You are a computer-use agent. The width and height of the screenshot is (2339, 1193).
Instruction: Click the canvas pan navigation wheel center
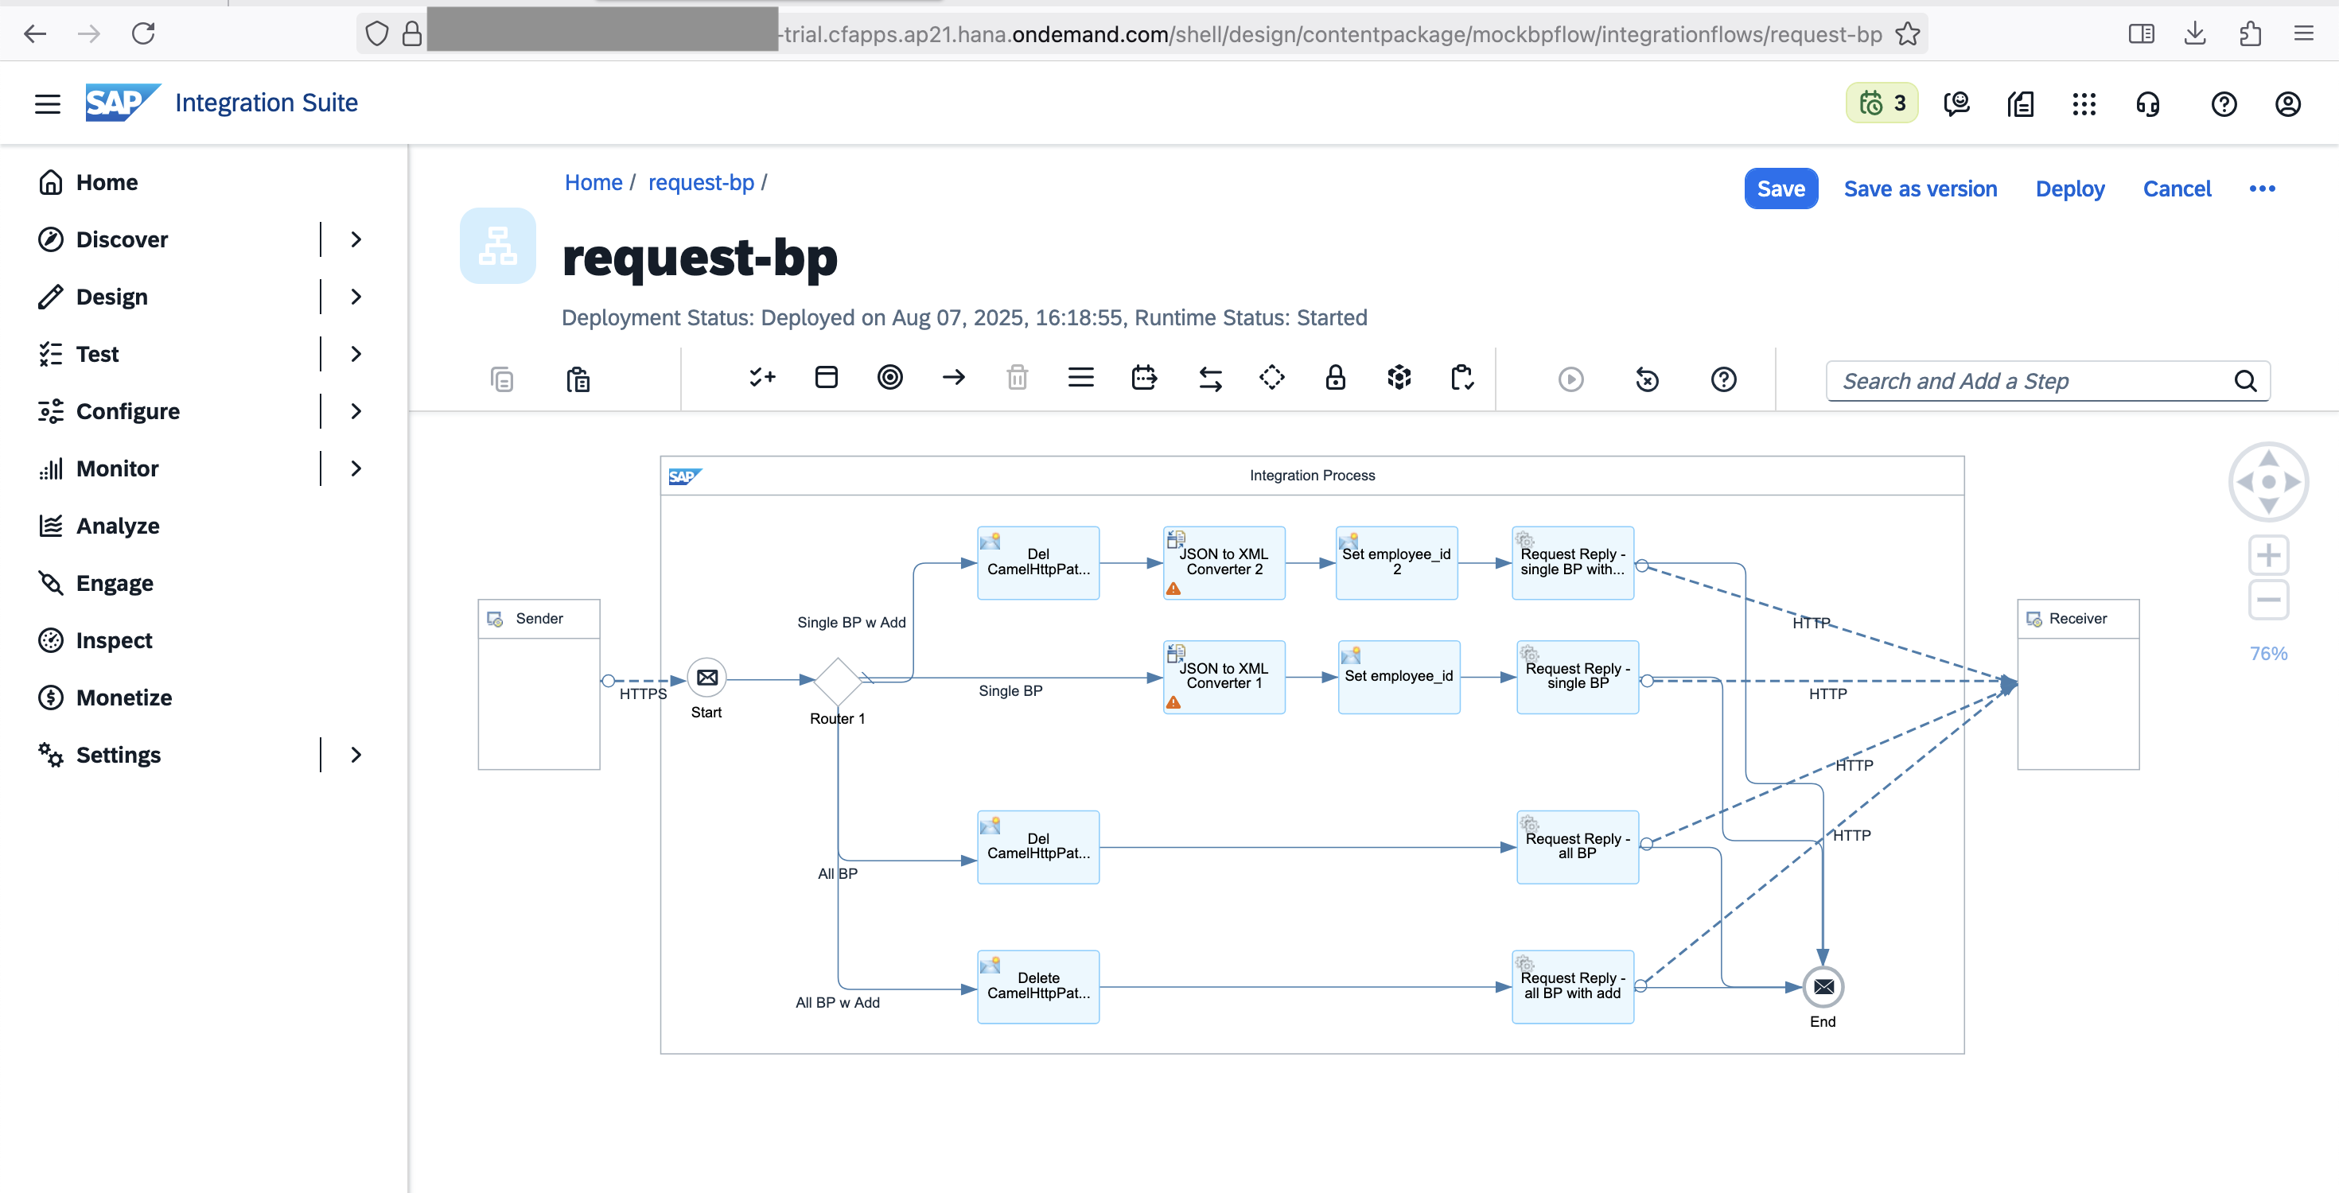tap(2267, 482)
